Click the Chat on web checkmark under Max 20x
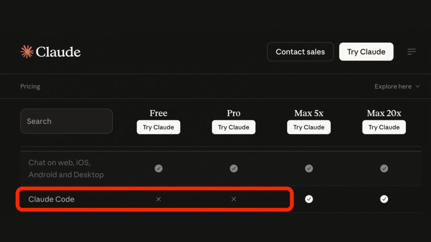 (x=384, y=168)
